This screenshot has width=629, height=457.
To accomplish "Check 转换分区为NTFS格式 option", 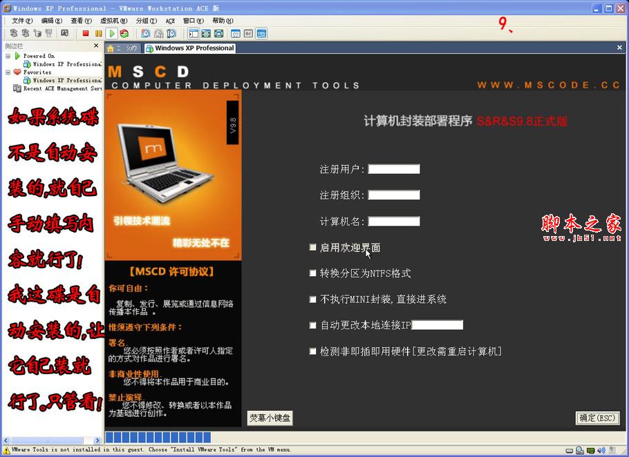I will click(312, 273).
